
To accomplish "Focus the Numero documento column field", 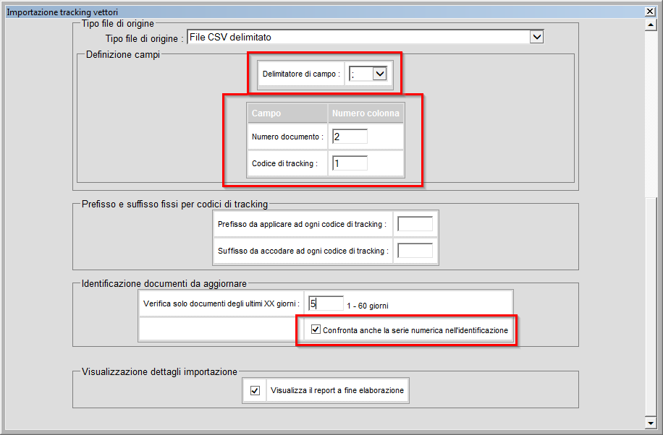I will (350, 137).
